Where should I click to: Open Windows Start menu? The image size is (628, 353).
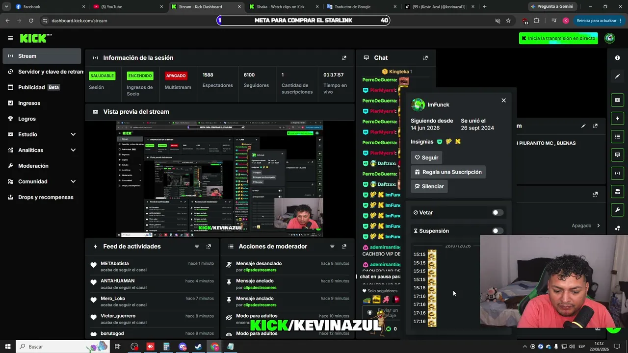coord(8,347)
